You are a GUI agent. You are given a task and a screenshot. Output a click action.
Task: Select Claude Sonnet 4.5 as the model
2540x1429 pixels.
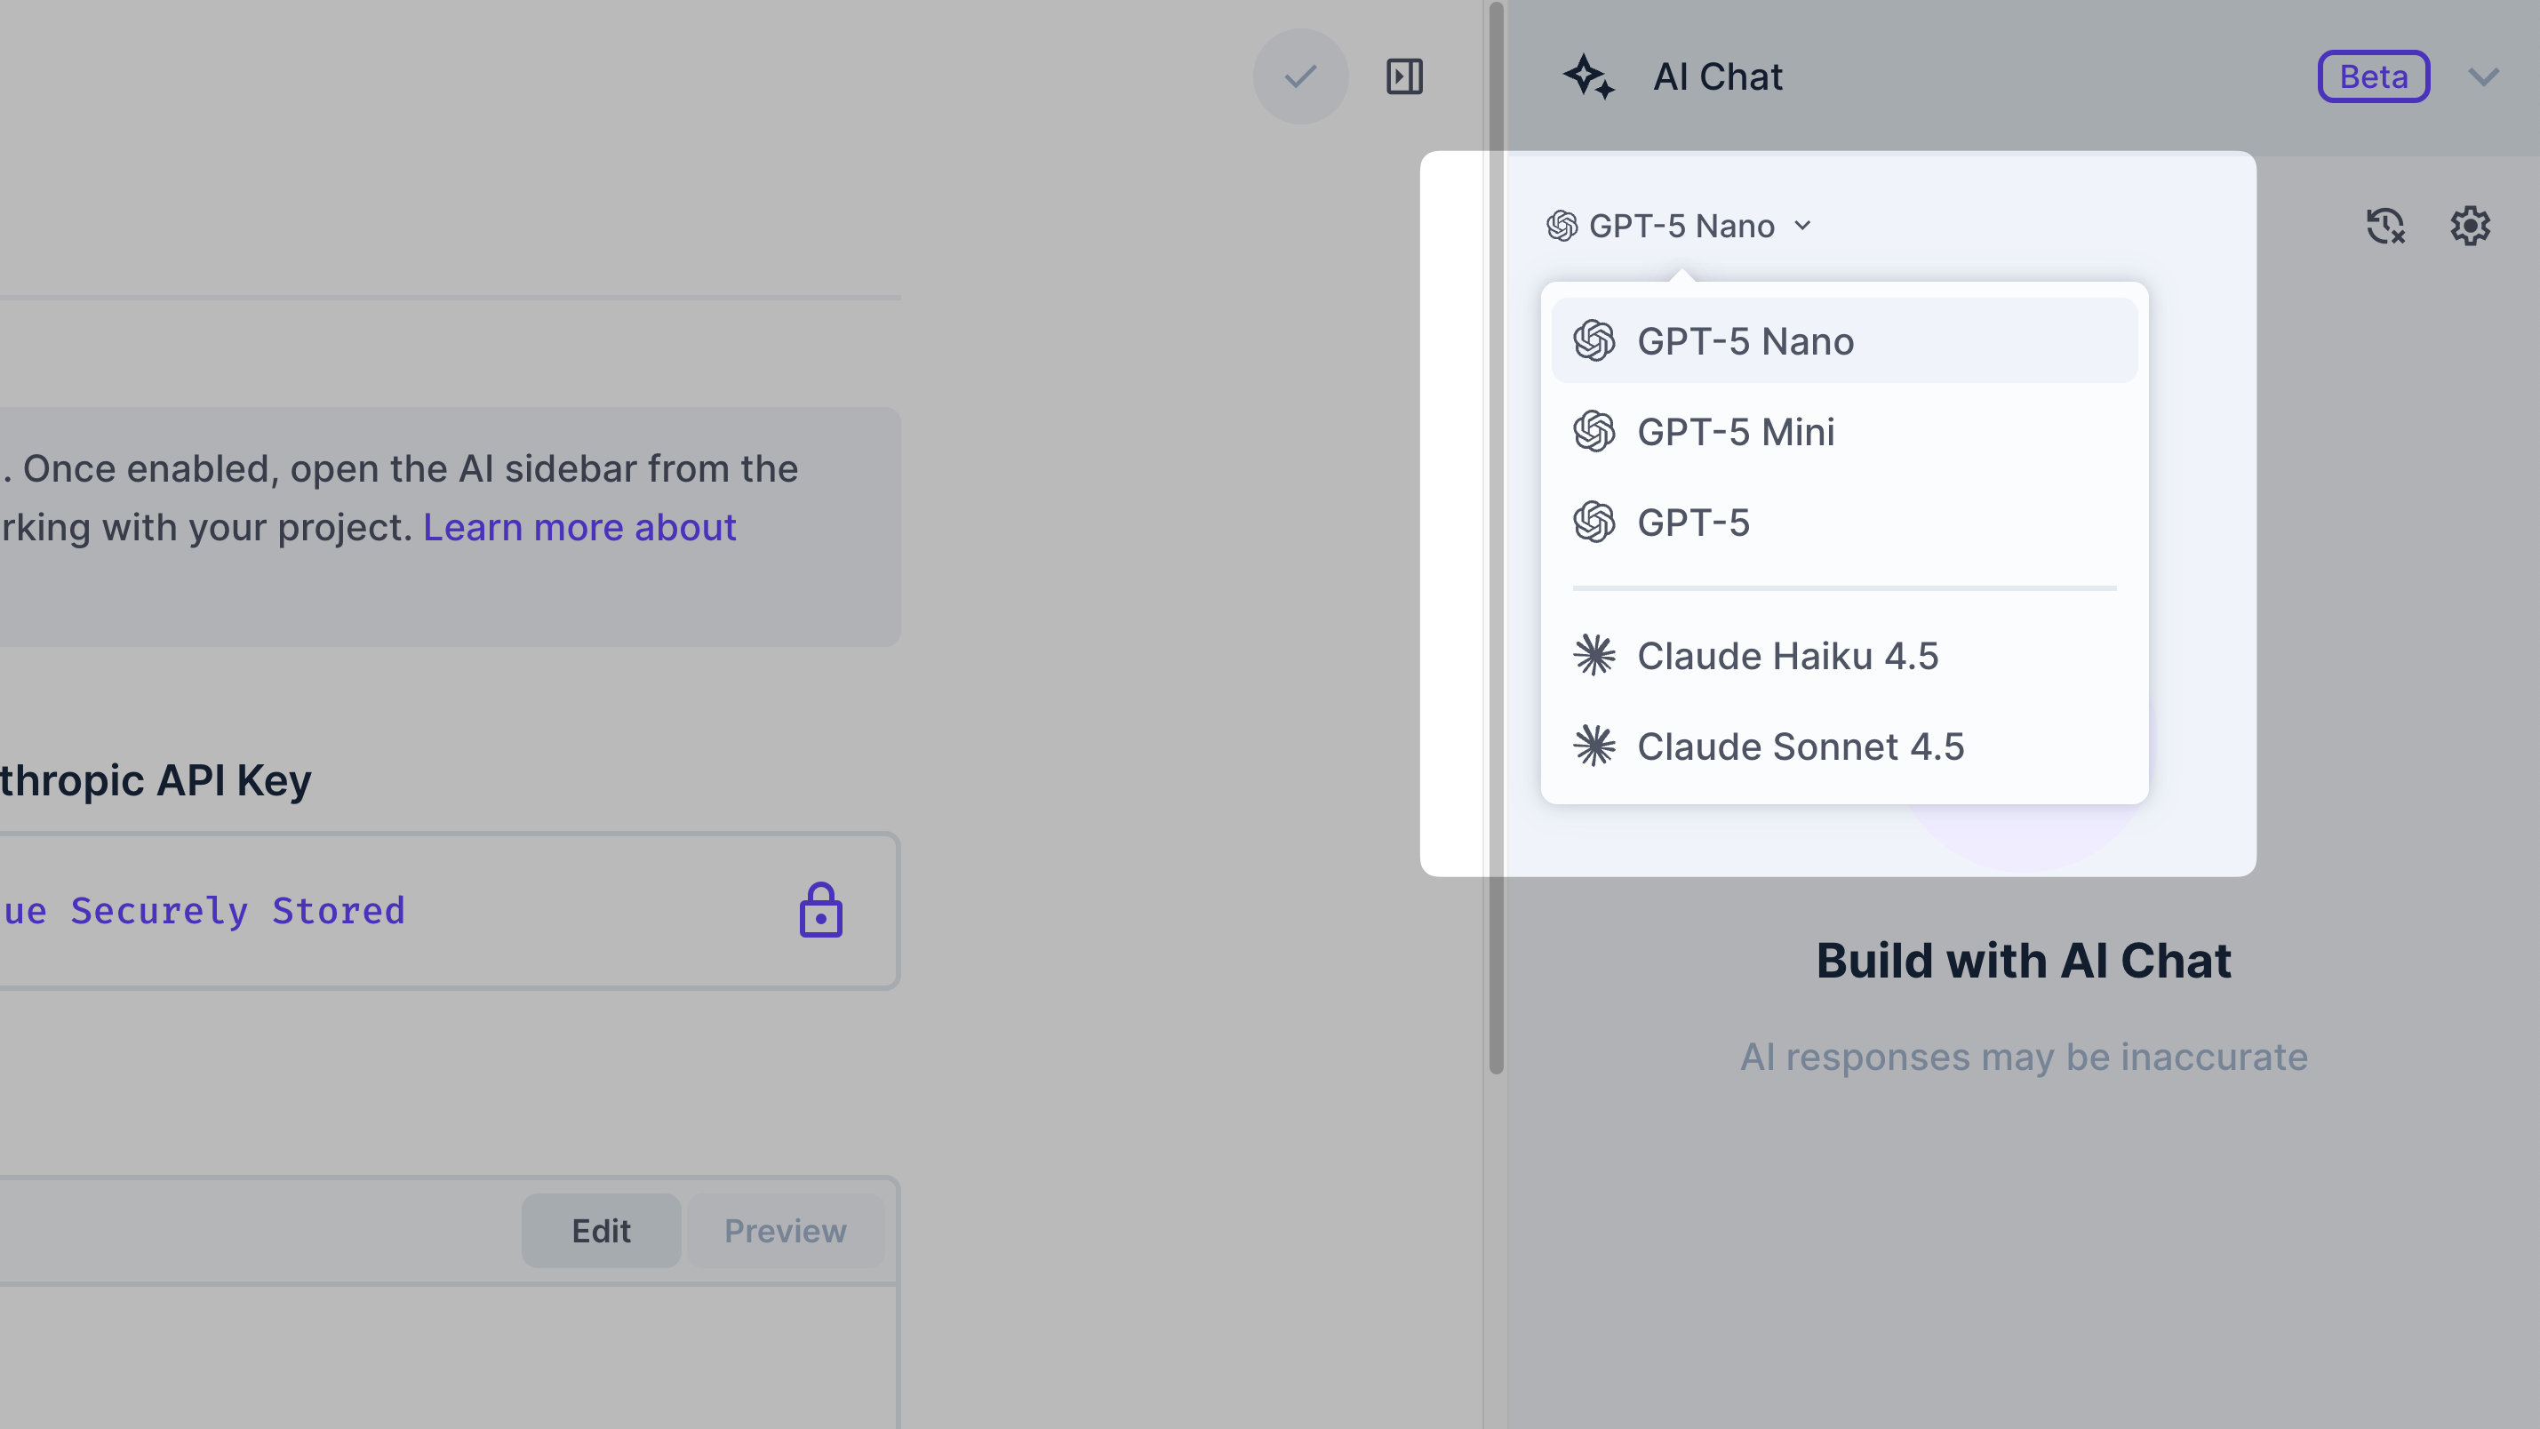click(x=1801, y=746)
